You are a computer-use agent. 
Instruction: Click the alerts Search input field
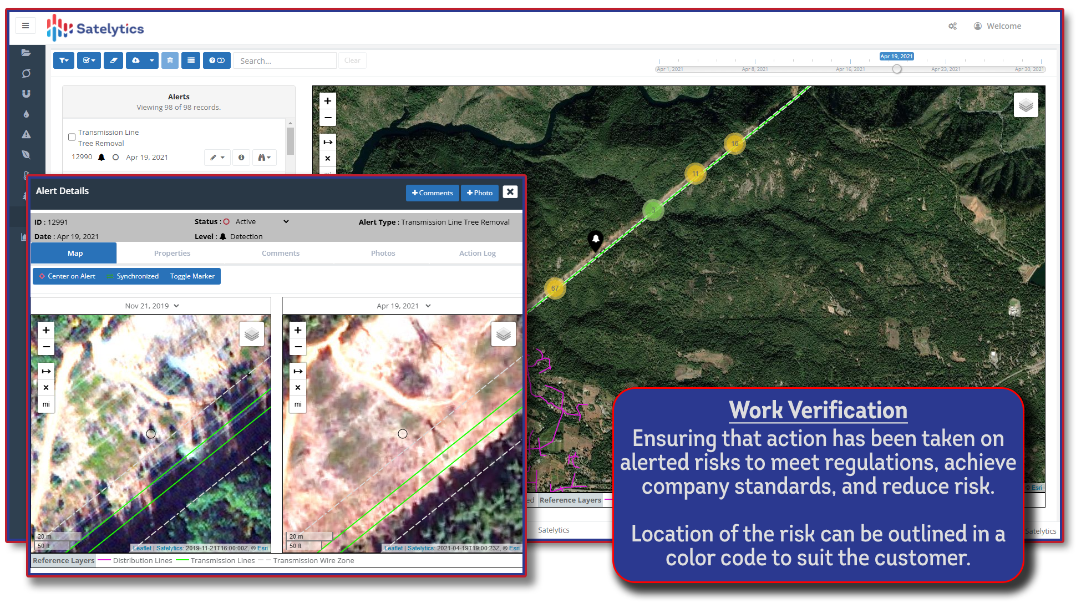tap(285, 60)
